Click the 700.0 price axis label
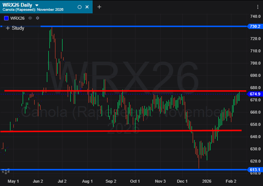This screenshot has height=186, width=263. pyautogui.click(x=255, y=63)
